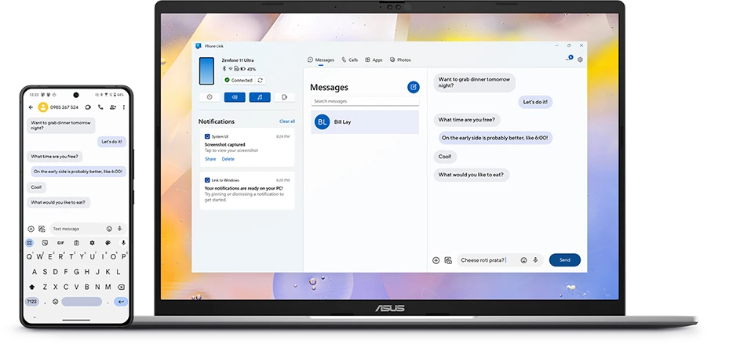
Task: Start a voice call on the phone screen
Action: [100, 107]
